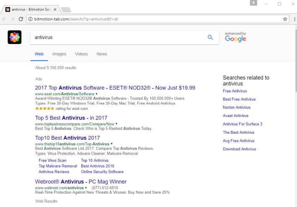Image resolution: width=297 pixels, height=207 pixels.
Task: Expand dropdown arrow next to thetop10antivirus.com URL
Action: [x=111, y=144]
